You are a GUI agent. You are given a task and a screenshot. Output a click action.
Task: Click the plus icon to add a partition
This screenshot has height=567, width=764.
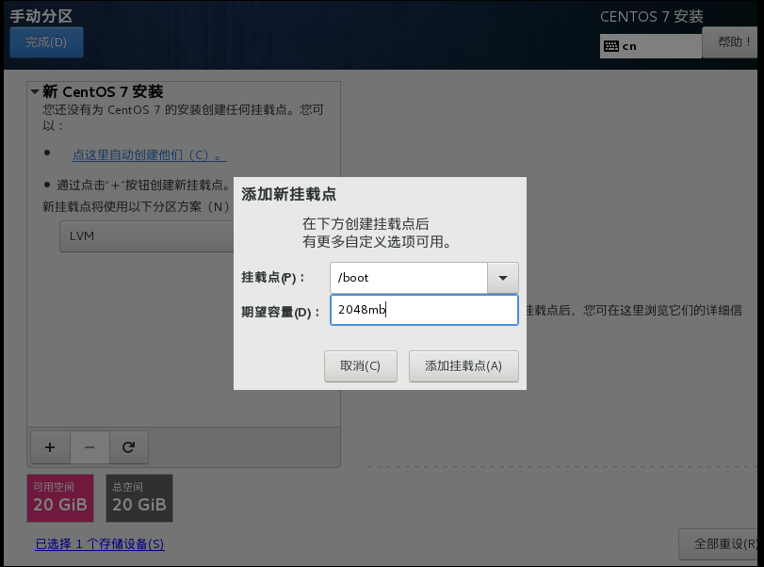coord(50,446)
